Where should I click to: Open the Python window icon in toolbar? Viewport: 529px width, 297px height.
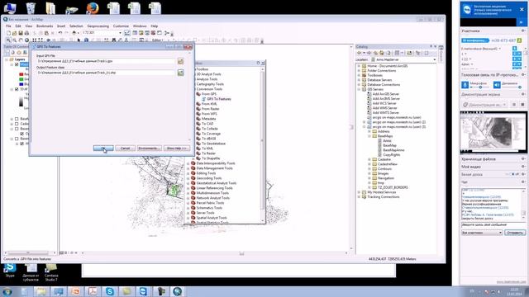[x=160, y=33]
